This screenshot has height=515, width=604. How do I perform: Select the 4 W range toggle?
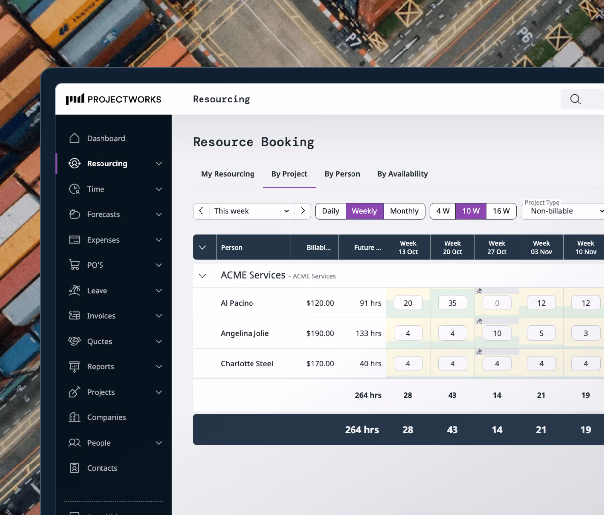pos(443,211)
